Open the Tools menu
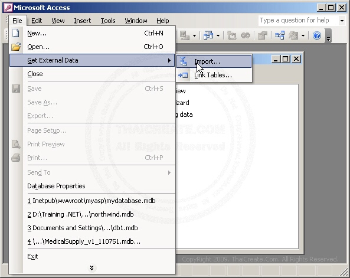 (x=108, y=21)
